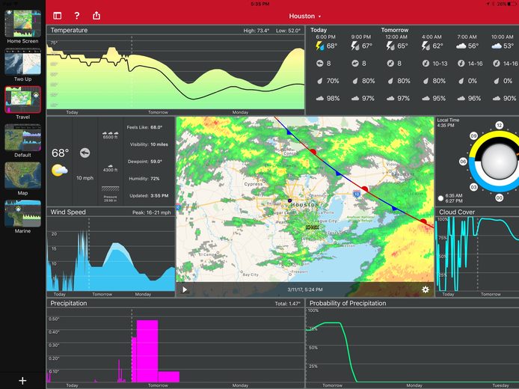Click the sun icon by sunrise times
This screenshot has height=389, width=519.
coord(440,198)
